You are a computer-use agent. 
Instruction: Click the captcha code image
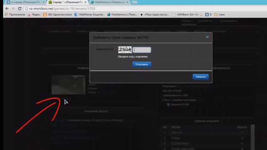125,50
